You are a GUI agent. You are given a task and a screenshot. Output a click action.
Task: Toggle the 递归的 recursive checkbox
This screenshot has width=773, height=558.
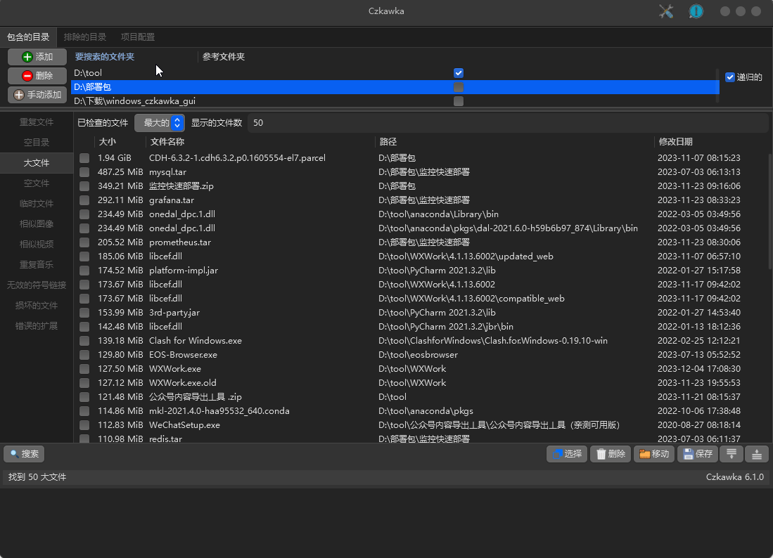pos(730,77)
